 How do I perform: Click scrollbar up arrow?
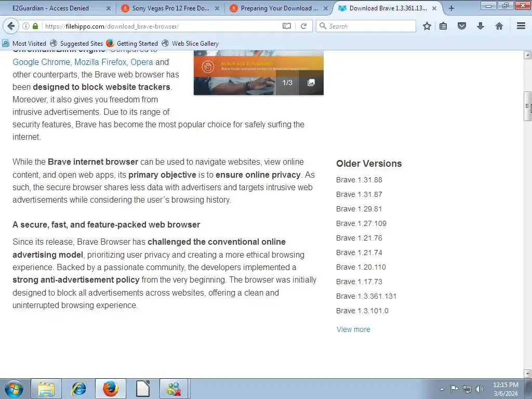527,55
